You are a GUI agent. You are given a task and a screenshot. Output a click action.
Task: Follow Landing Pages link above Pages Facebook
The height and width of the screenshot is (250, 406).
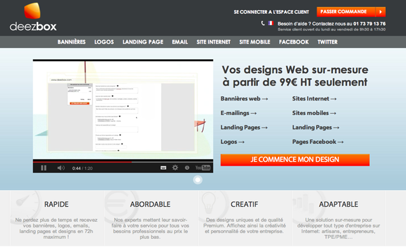point(315,127)
